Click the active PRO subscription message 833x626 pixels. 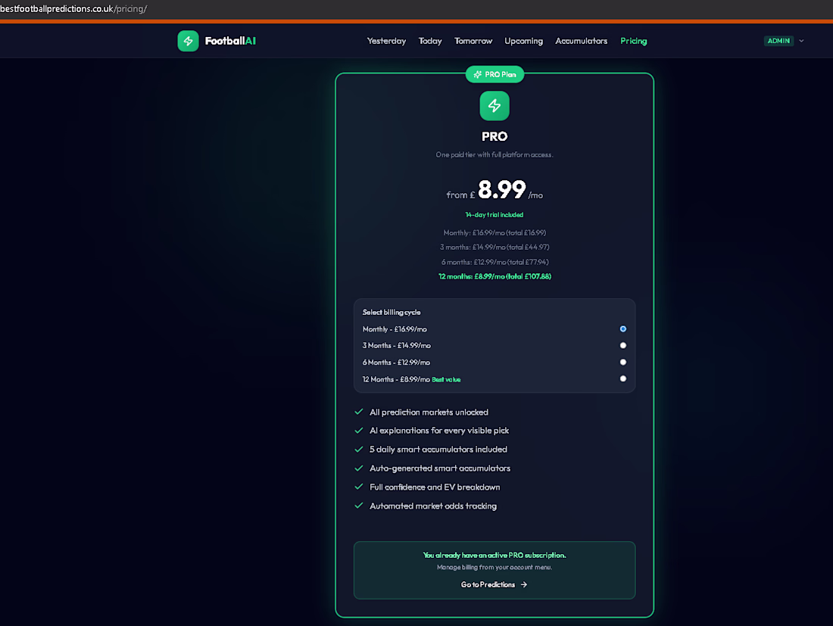point(494,556)
